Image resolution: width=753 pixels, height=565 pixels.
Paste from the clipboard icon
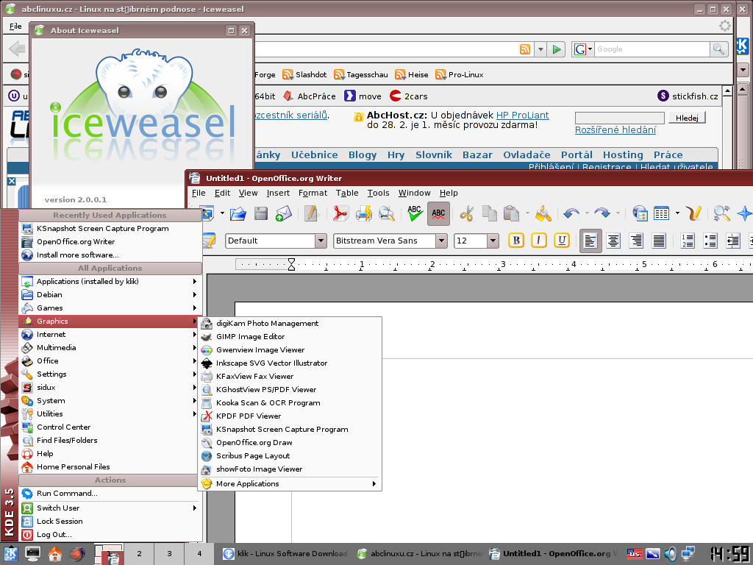[x=512, y=213]
